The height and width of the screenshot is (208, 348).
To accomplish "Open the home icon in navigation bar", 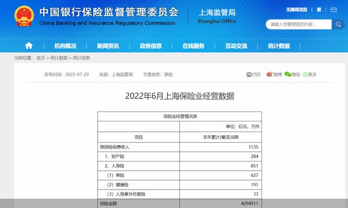I will pos(28,46).
